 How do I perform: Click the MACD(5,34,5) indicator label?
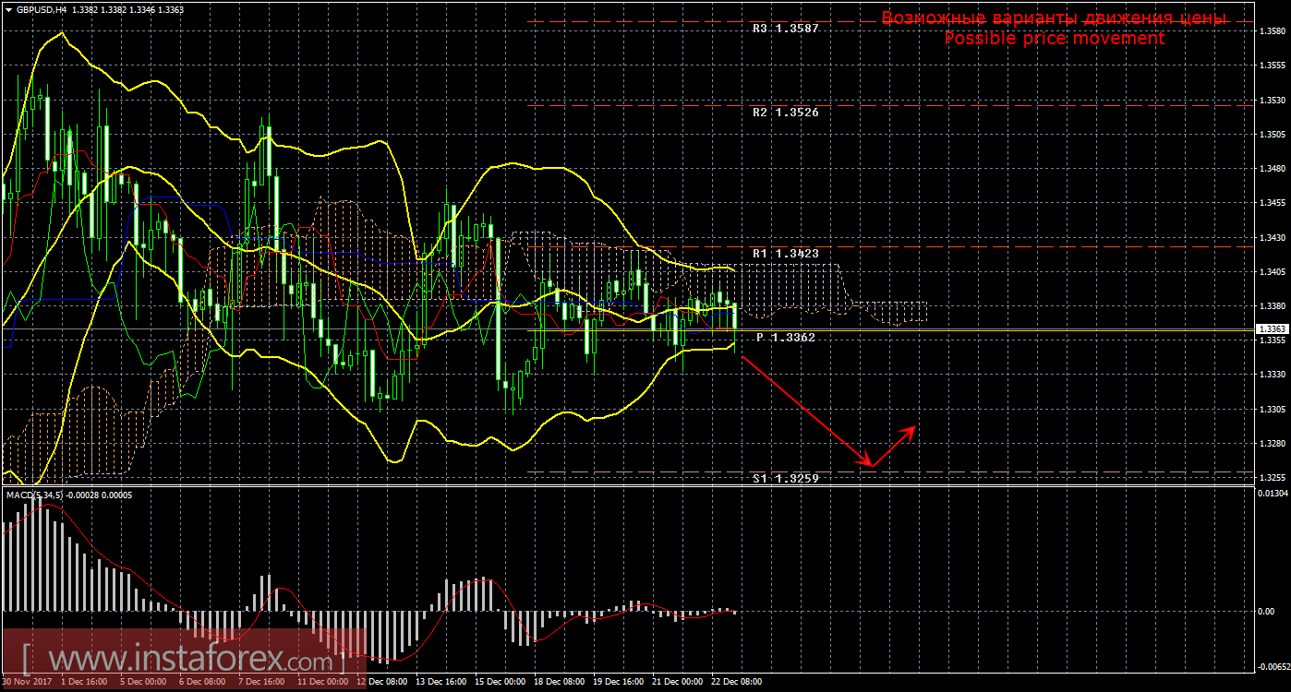(34, 495)
